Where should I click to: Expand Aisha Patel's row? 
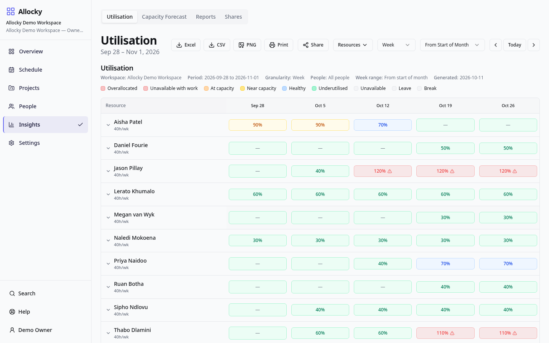pos(108,125)
